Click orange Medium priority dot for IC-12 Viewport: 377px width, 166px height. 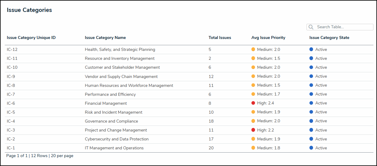[253, 50]
